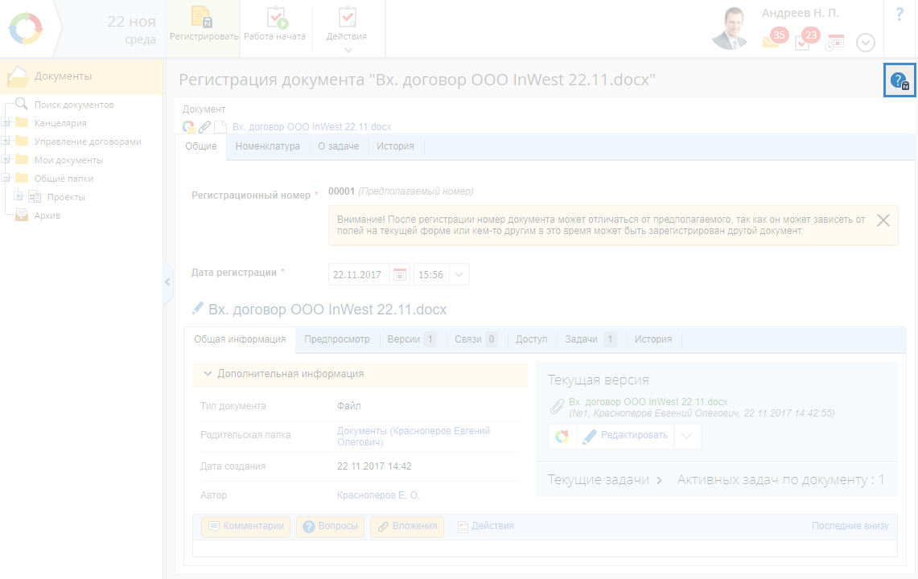Open the Доступ tab
Viewport: 918px width, 579px height.
point(531,339)
